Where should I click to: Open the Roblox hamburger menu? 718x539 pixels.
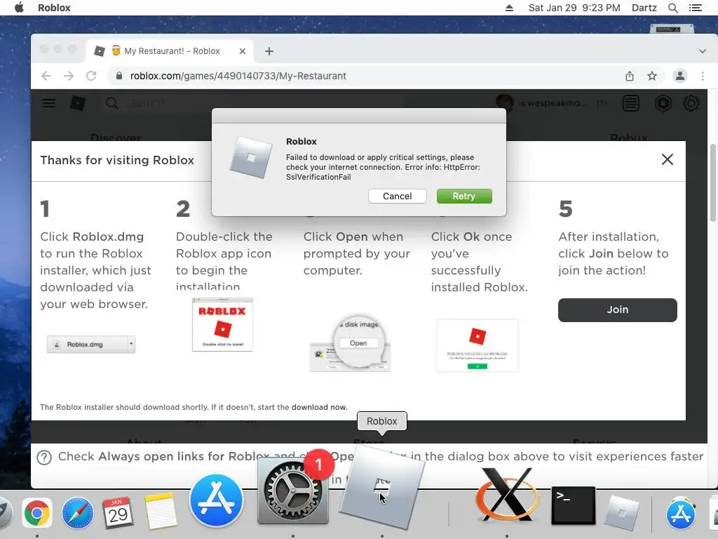click(x=49, y=103)
